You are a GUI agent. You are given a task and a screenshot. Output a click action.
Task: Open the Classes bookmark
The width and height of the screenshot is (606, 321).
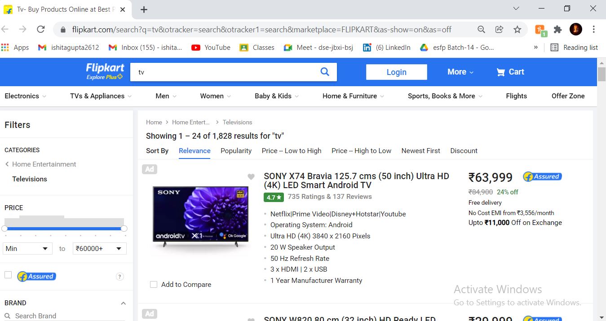pyautogui.click(x=257, y=48)
